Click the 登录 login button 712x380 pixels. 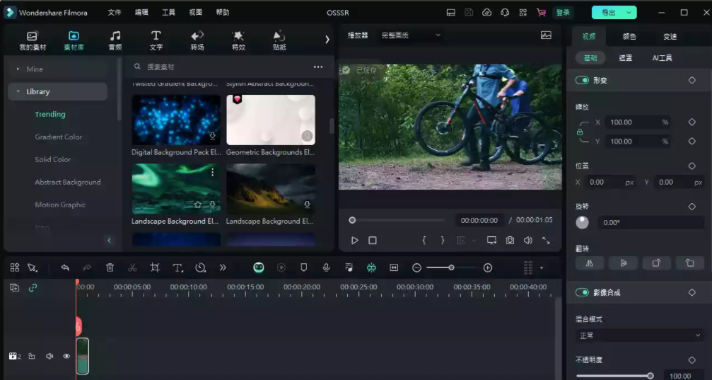tap(563, 13)
